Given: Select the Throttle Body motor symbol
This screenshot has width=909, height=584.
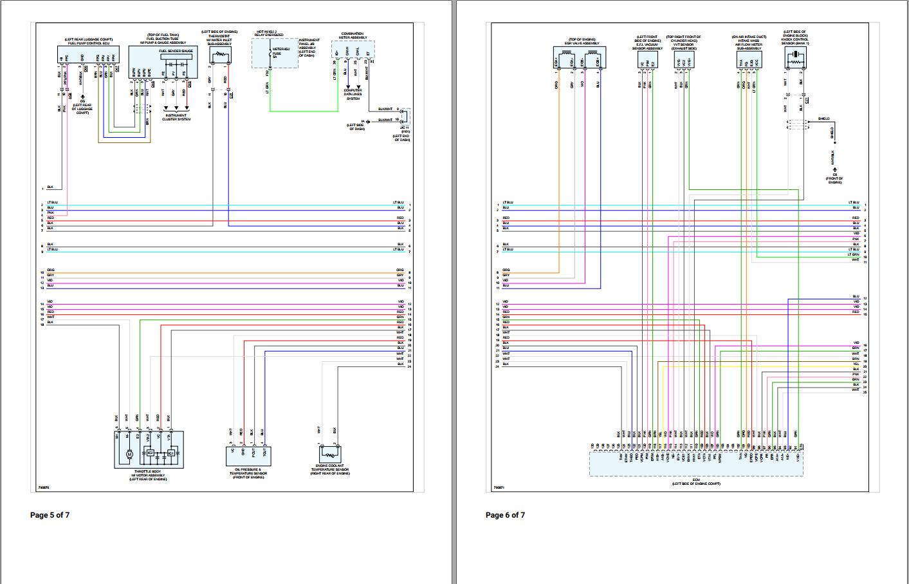Looking at the screenshot, I should (131, 455).
